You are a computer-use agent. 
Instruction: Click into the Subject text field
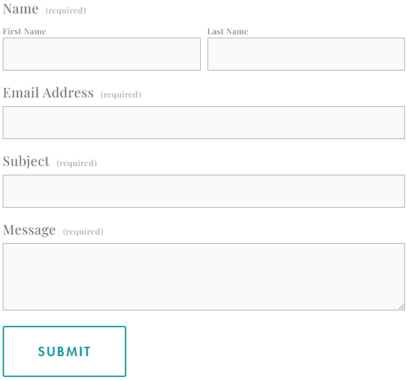point(203,191)
